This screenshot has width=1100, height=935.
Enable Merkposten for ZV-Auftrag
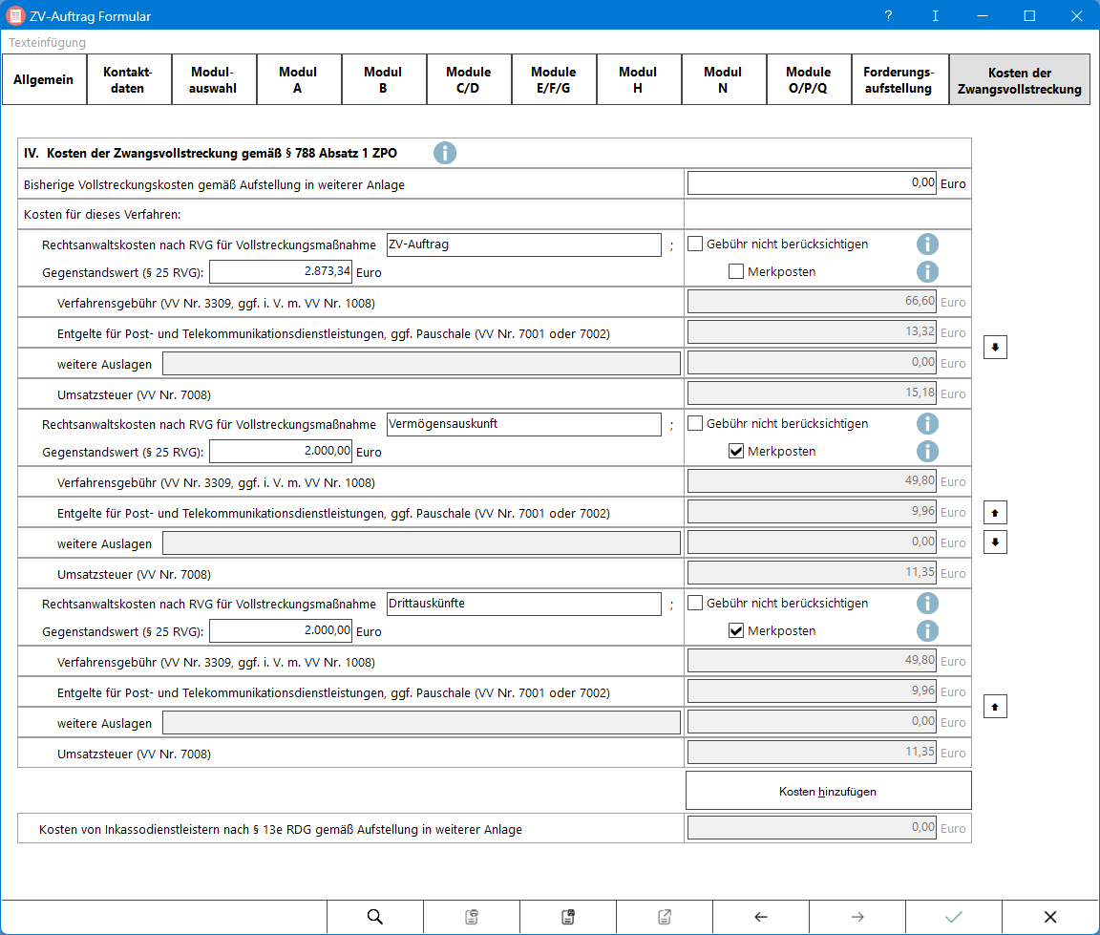[736, 271]
